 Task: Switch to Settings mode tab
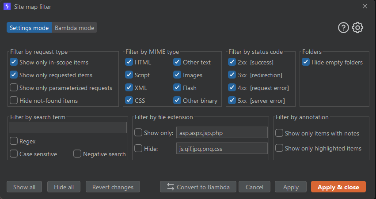point(29,28)
